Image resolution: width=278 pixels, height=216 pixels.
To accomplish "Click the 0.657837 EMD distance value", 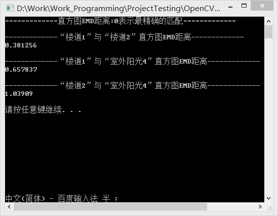I will [21, 70].
